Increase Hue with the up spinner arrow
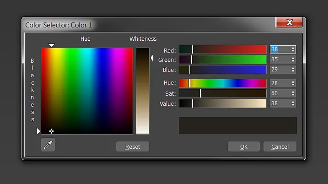This screenshot has height=184, width=328. [x=293, y=82]
